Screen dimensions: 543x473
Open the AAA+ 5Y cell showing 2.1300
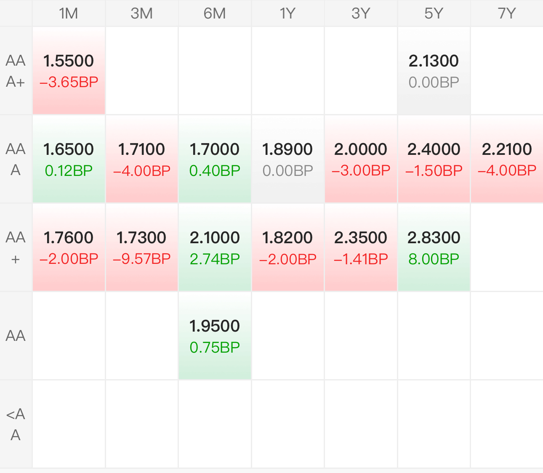(x=434, y=71)
